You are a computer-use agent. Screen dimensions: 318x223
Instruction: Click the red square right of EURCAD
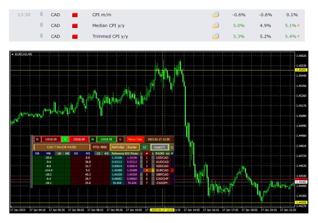coord(172,170)
